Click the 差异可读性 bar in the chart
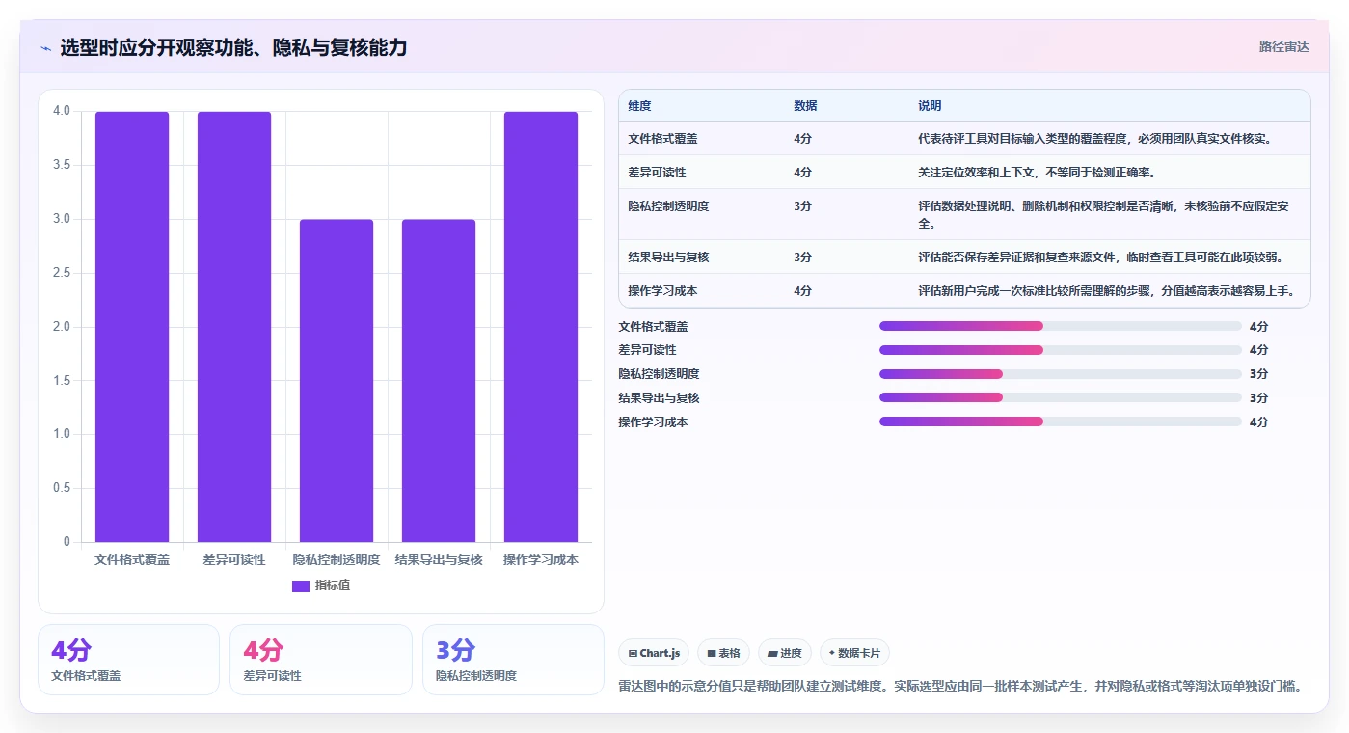 tap(234, 327)
